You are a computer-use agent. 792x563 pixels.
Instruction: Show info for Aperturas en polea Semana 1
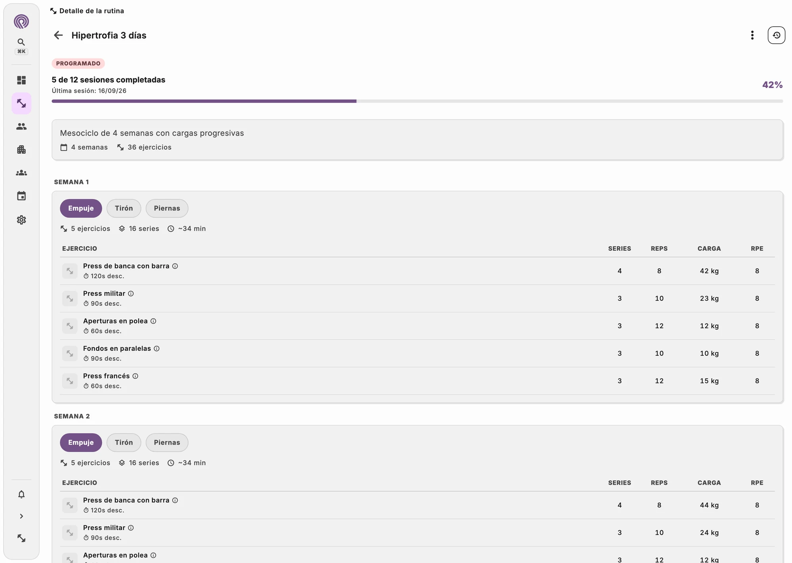tap(153, 321)
